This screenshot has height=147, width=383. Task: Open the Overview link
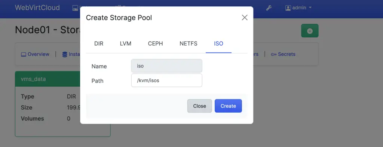coord(35,54)
